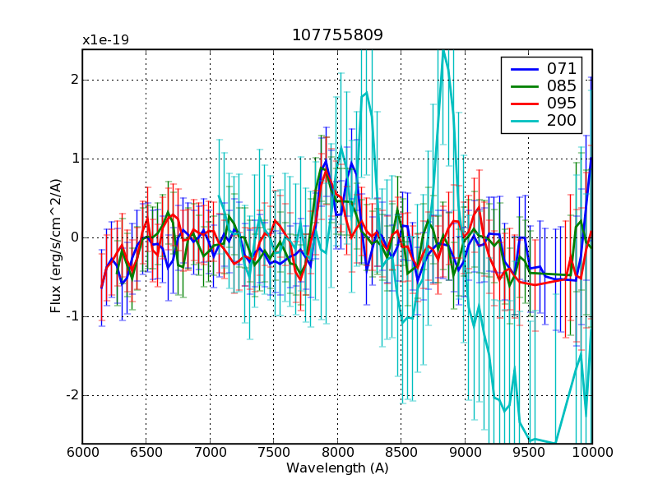Screen dimensions: 658x493
Task: Select the 085 legend entry label
Action: 561,85
